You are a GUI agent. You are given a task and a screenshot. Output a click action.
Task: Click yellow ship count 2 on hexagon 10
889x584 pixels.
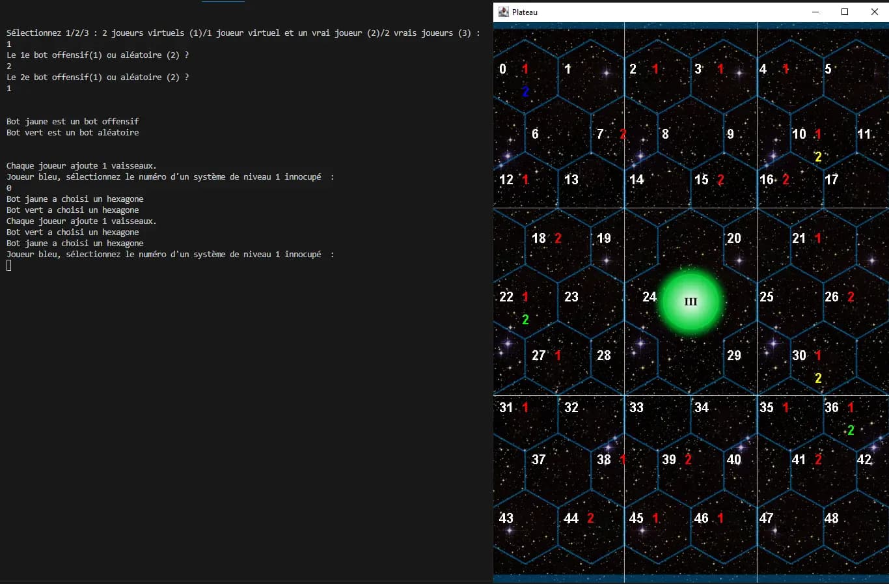tap(818, 157)
